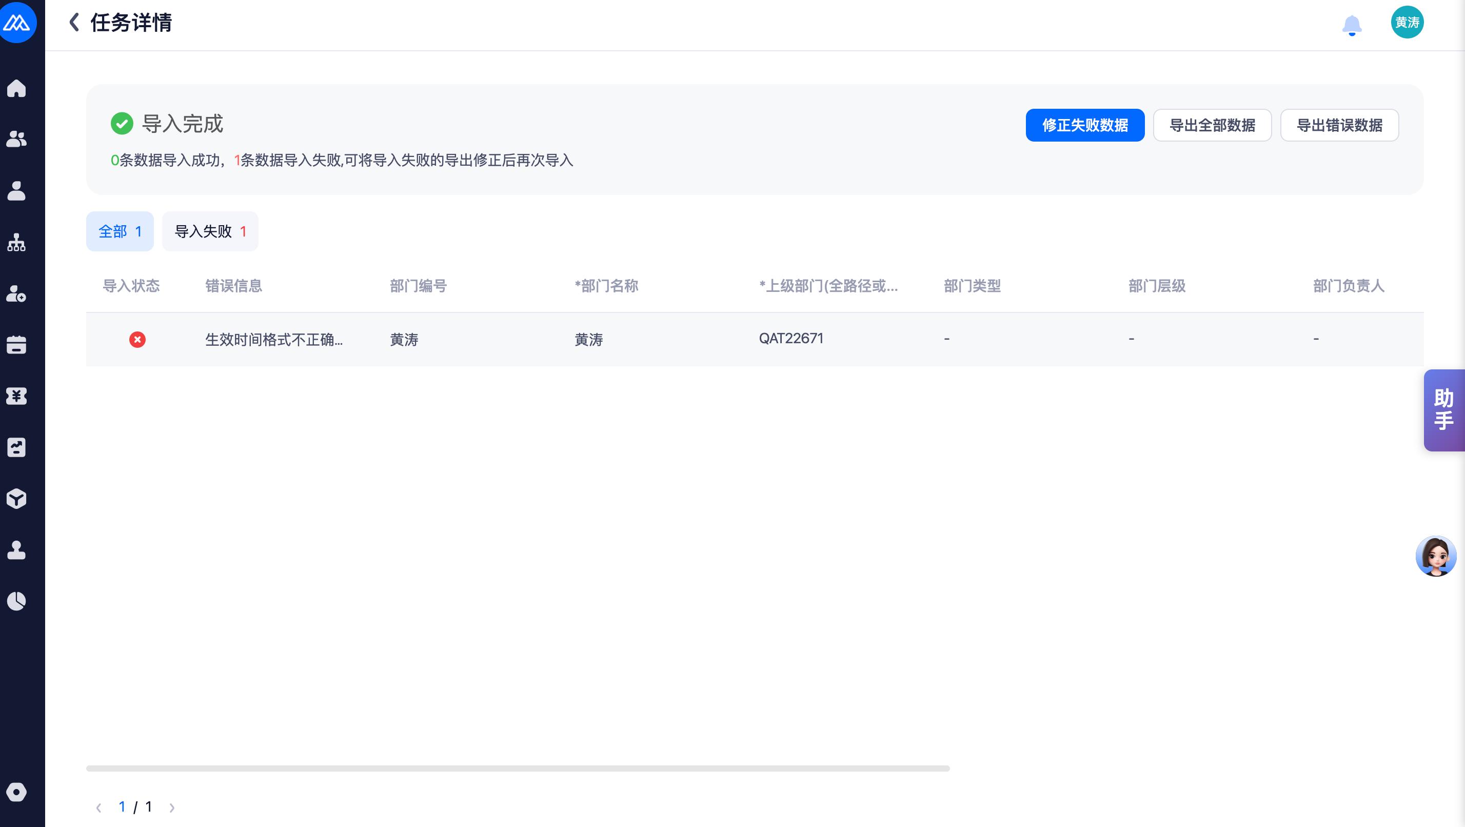Image resolution: width=1465 pixels, height=827 pixels.
Task: Go back using the left chevron
Action: pos(74,23)
